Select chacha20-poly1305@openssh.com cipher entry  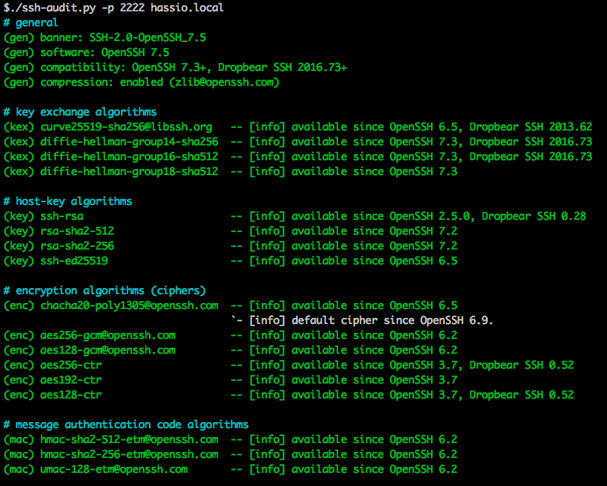point(230,306)
